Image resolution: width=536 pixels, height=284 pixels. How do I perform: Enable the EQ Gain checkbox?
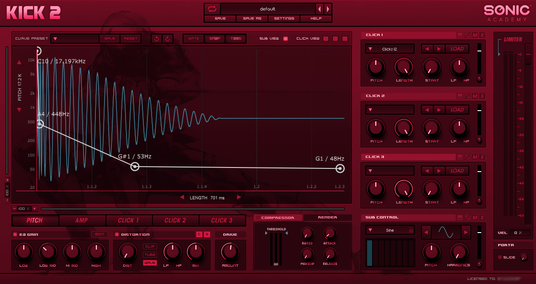click(x=15, y=234)
